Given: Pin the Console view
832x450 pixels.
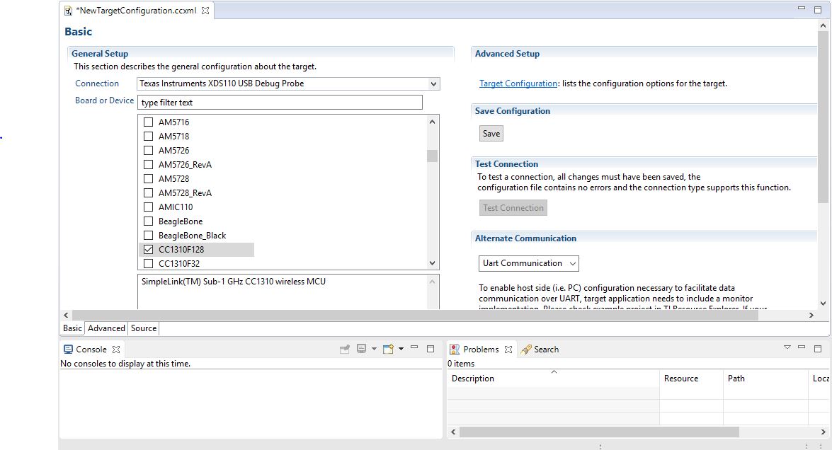Looking at the screenshot, I should point(345,349).
